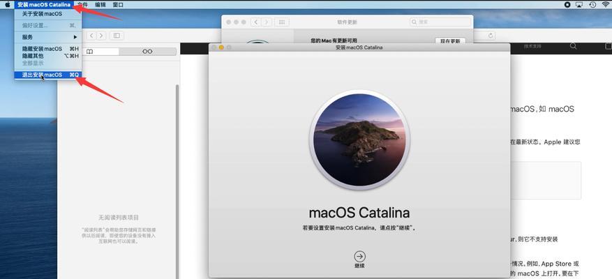
Task: Open the 窗口 menu in menu bar
Action: click(118, 5)
